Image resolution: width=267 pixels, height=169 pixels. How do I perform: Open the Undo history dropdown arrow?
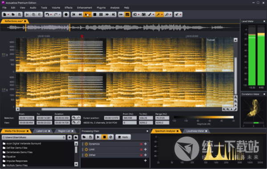51,15
